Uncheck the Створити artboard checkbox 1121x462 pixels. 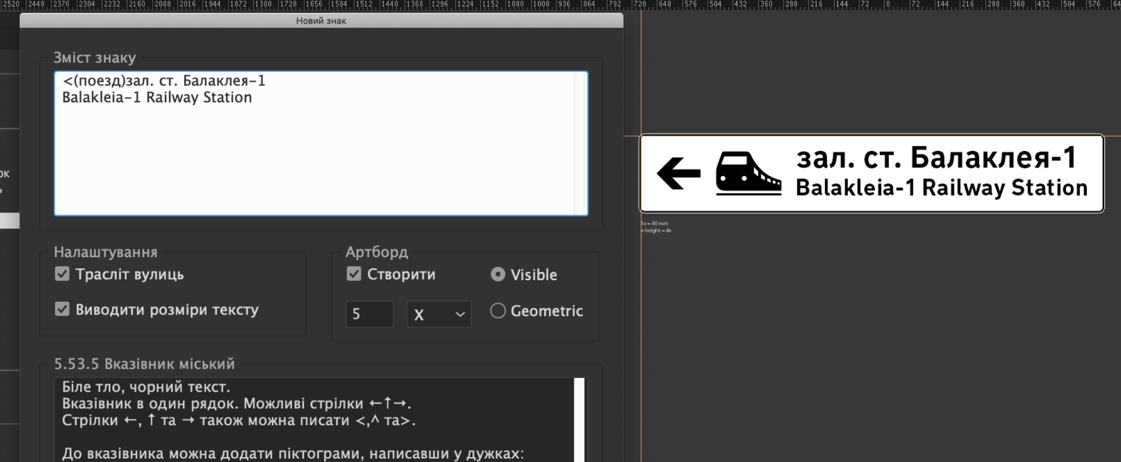(x=354, y=274)
